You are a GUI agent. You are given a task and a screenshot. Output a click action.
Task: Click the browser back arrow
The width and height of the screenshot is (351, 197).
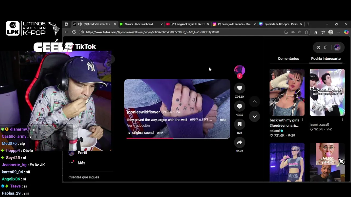66,32
